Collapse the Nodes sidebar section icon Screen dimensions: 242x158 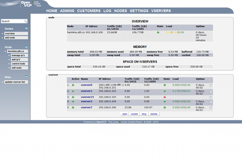27,28
